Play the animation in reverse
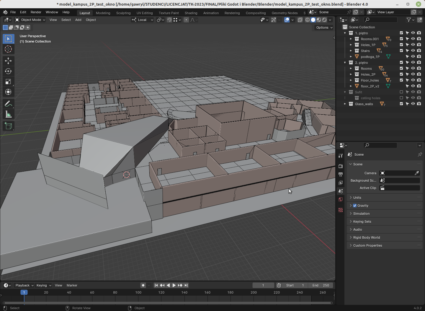425x311 pixels. click(x=168, y=285)
